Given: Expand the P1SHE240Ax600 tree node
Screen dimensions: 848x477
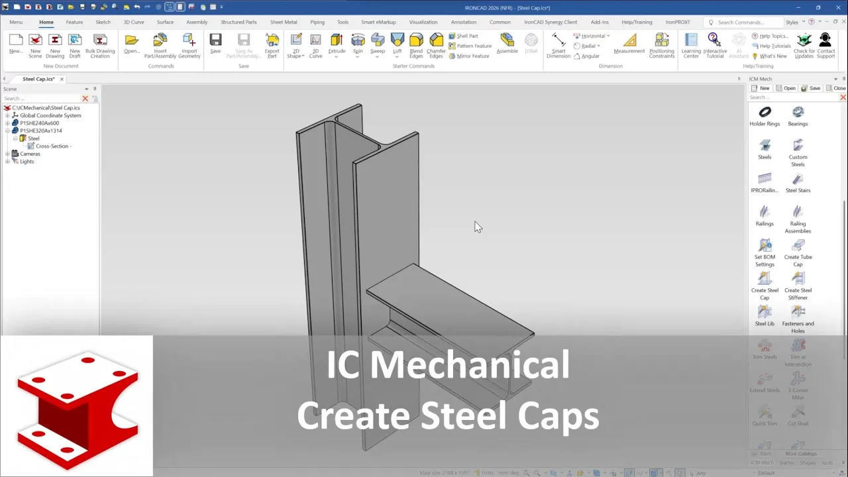Looking at the screenshot, I should click(7, 123).
